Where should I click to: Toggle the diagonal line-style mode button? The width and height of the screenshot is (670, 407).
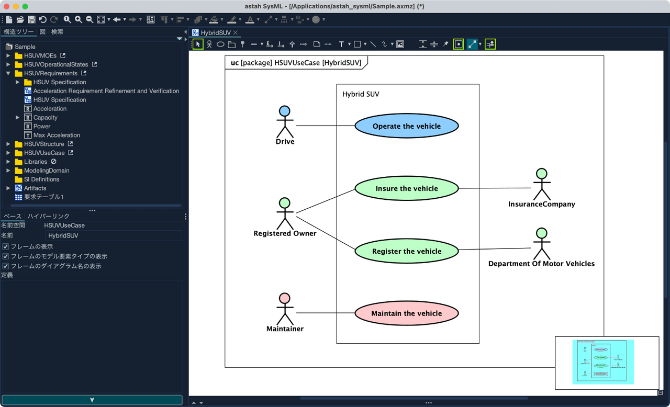tap(472, 44)
